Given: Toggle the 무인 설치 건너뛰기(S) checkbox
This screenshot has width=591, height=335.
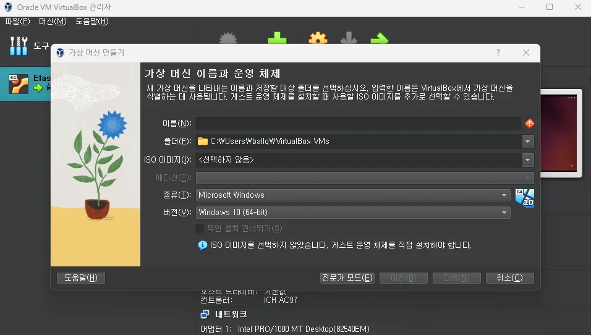Looking at the screenshot, I should click(x=200, y=228).
